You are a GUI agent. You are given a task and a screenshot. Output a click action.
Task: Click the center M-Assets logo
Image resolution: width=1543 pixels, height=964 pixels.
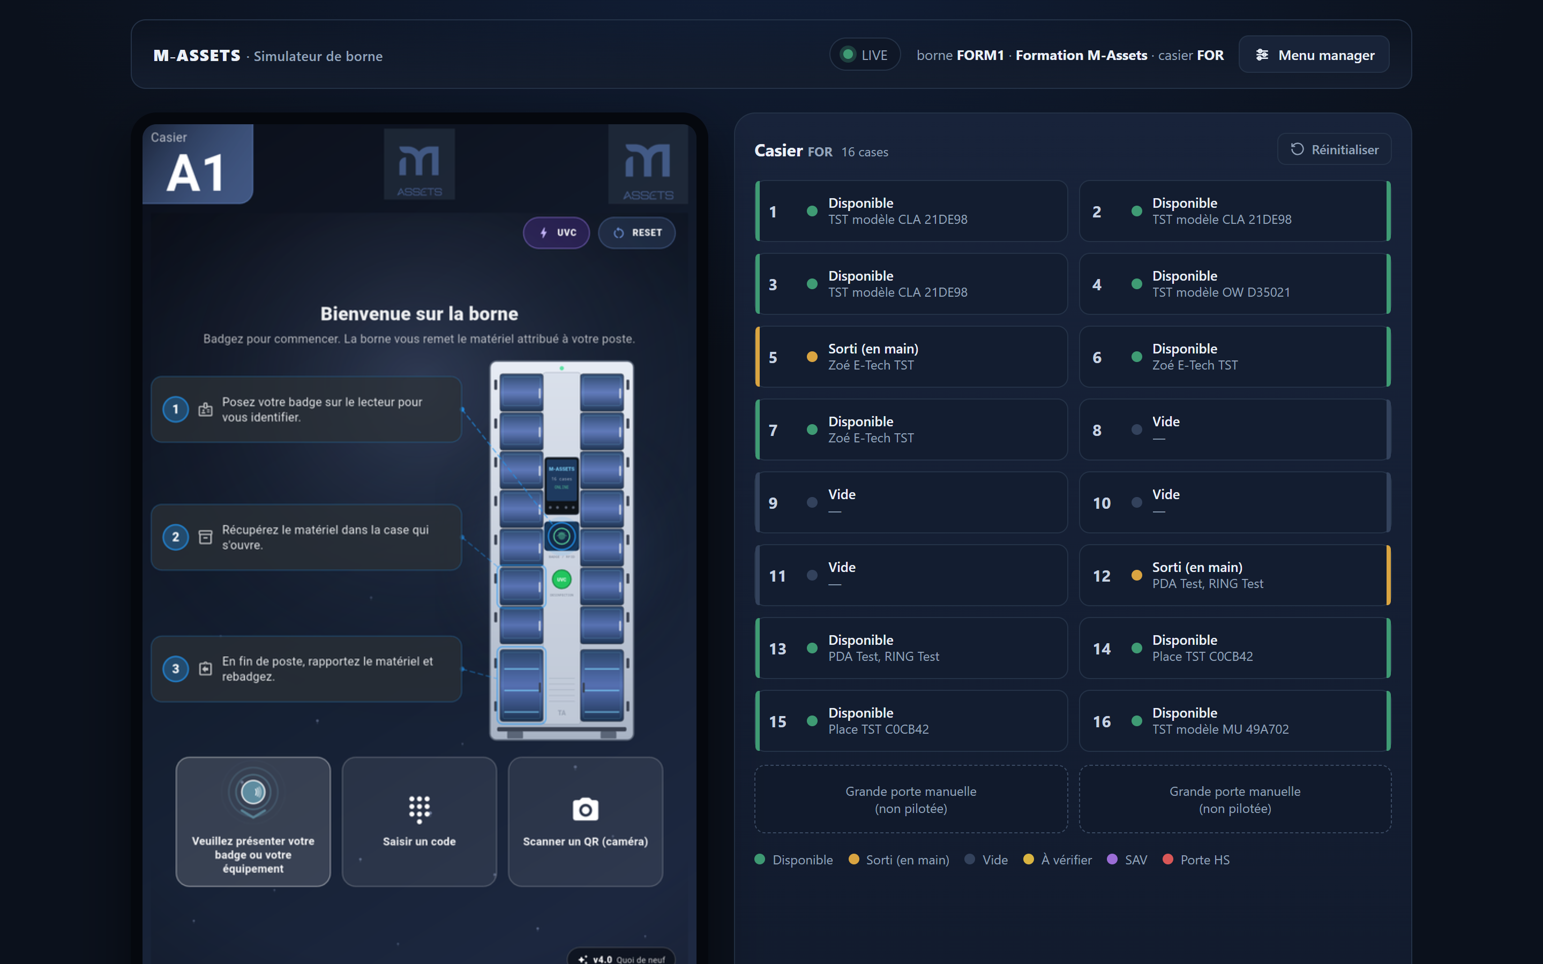[419, 164]
